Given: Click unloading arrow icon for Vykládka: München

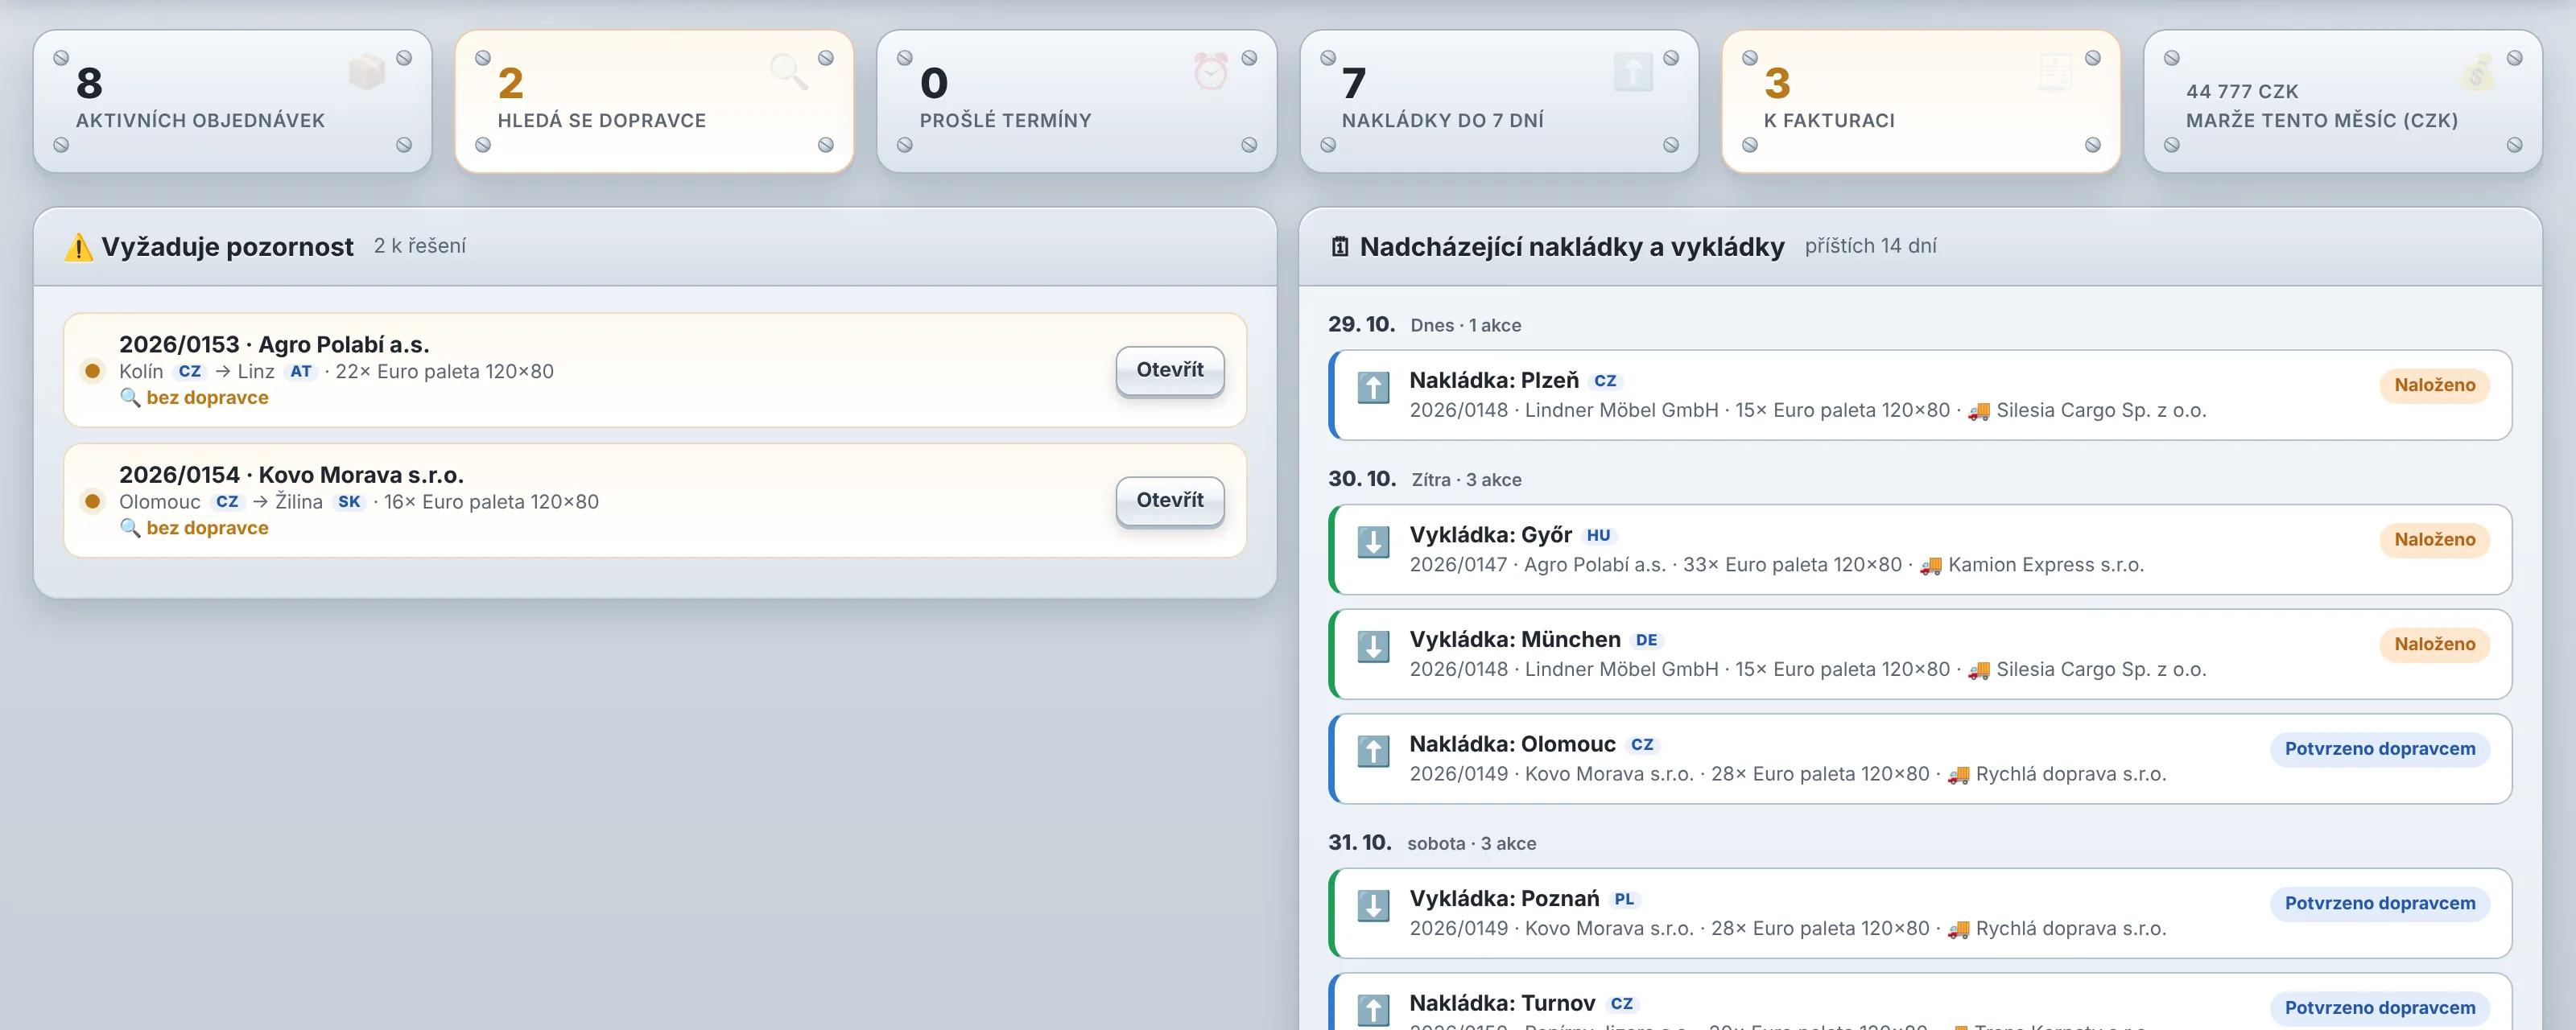Looking at the screenshot, I should click(x=1373, y=647).
